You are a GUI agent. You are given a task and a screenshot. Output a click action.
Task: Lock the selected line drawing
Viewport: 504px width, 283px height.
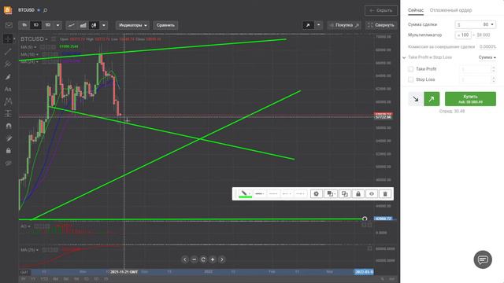[x=358, y=194]
